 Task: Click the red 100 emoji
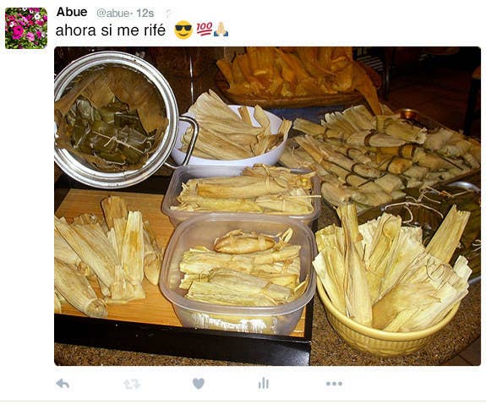[205, 29]
